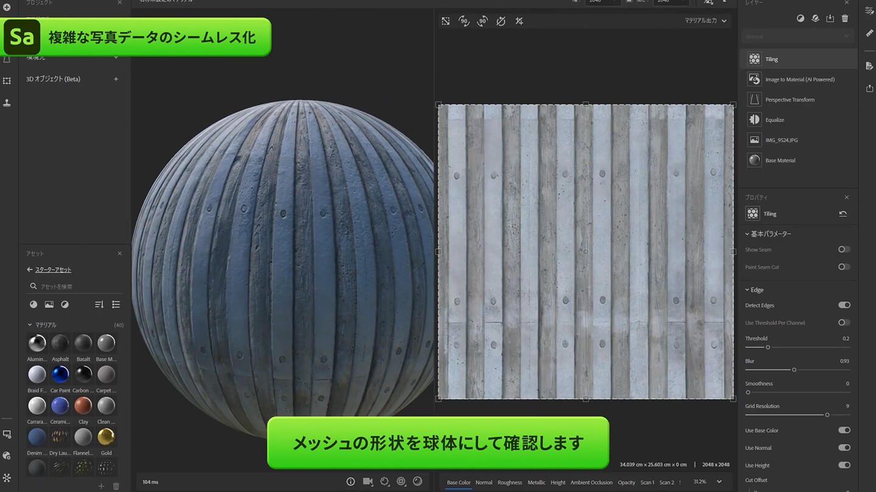Image resolution: width=876 pixels, height=492 pixels.
Task: Open the layer blend mode dropdown
Action: point(798,36)
